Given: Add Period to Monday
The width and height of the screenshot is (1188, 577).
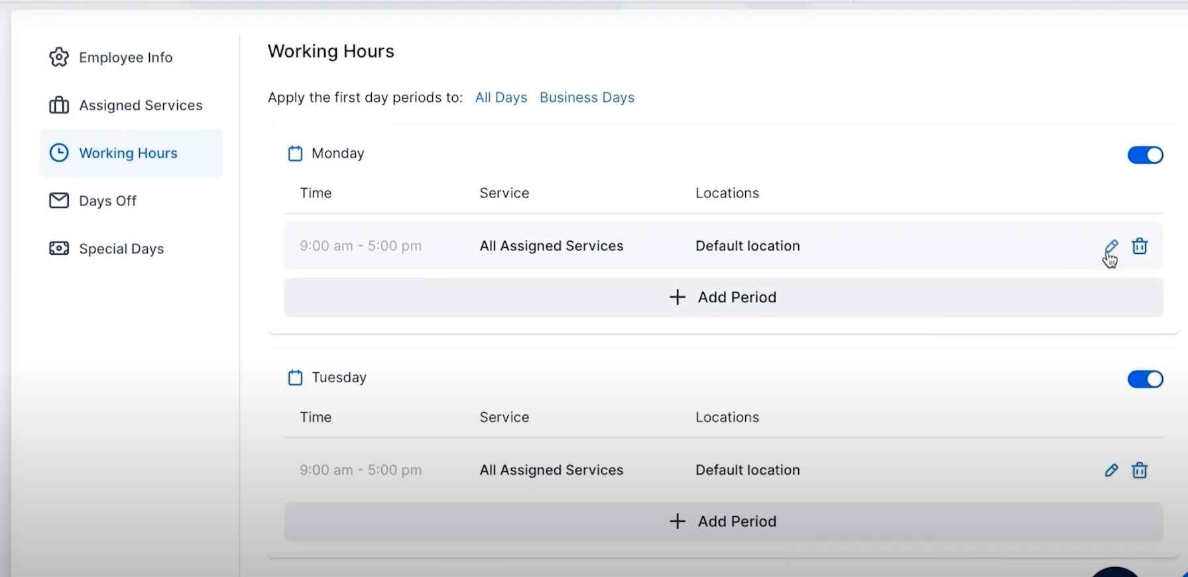Looking at the screenshot, I should pos(723,297).
